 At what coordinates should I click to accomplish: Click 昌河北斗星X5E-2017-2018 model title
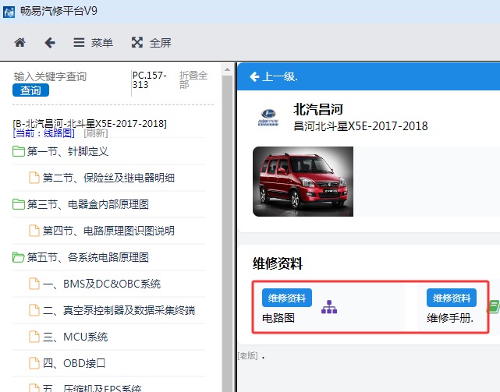(x=360, y=126)
